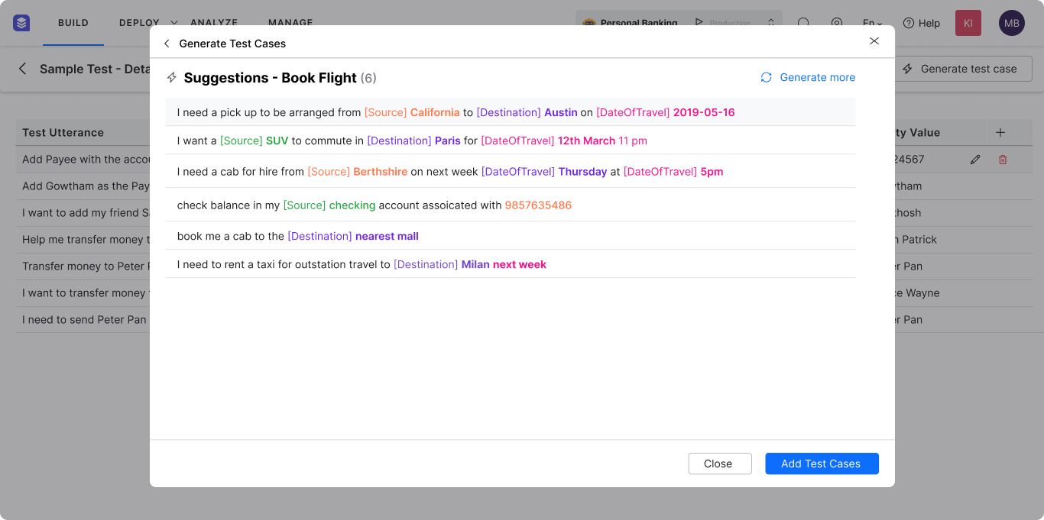Click the Add Test Cases button
This screenshot has width=1044, height=520.
click(822, 463)
